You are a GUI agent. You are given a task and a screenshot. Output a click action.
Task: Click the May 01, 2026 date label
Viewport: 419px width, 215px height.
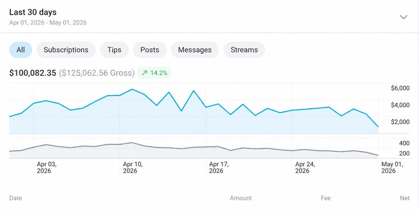(392, 168)
